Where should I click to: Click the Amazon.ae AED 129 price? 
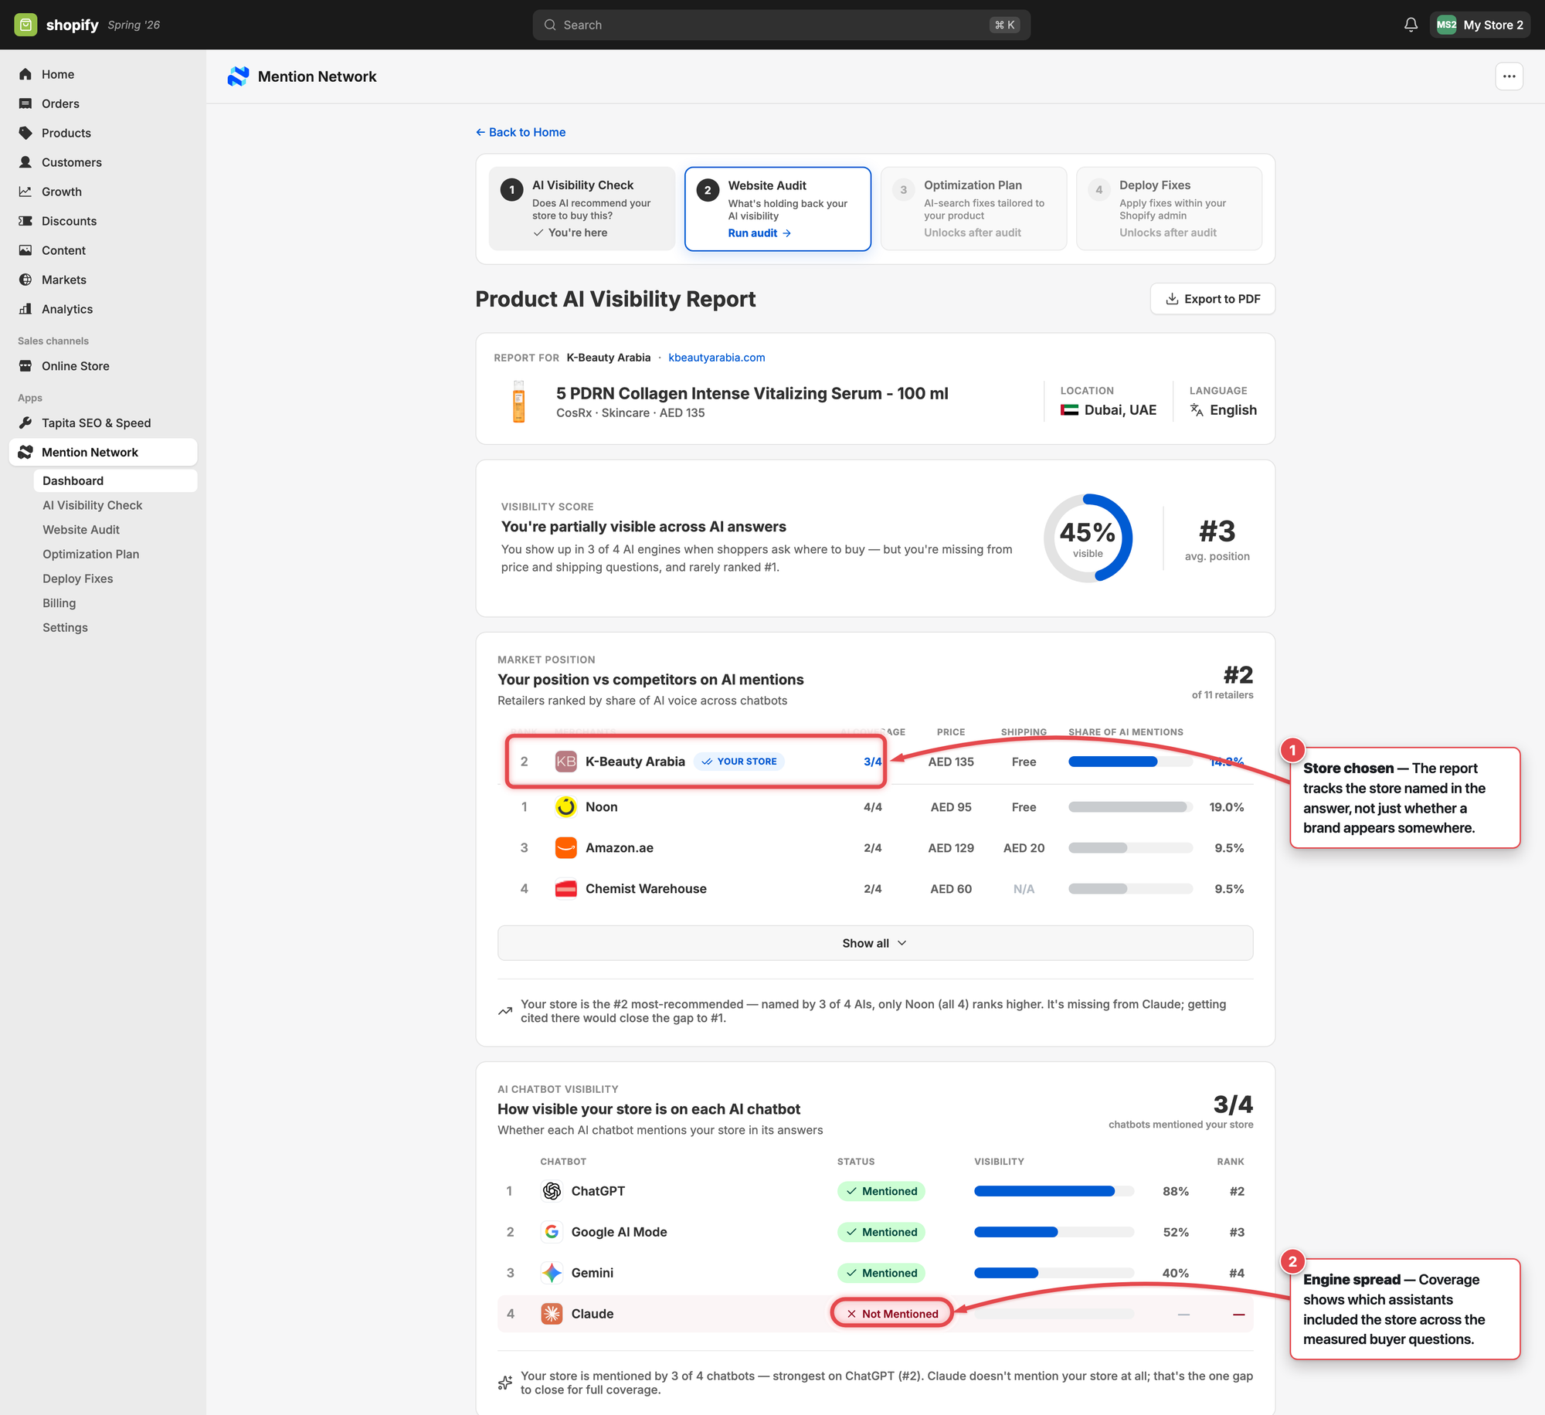point(951,848)
